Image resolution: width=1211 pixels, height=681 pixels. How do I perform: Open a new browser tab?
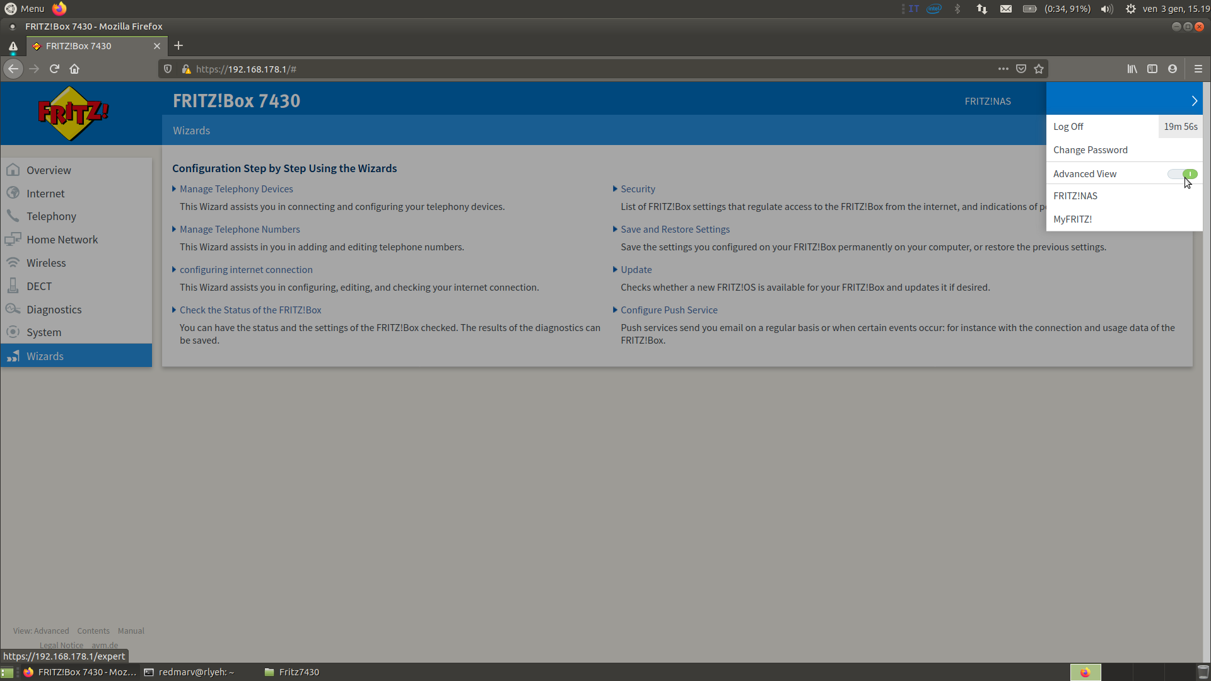tap(178, 45)
